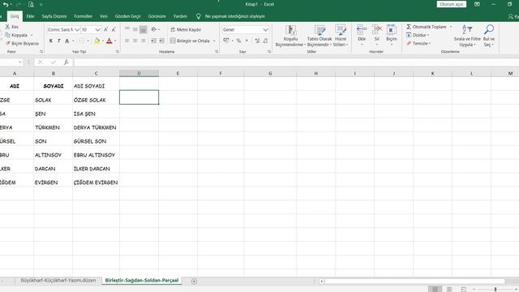
Task: Toggle bottom vertical alignment
Action: (143, 29)
